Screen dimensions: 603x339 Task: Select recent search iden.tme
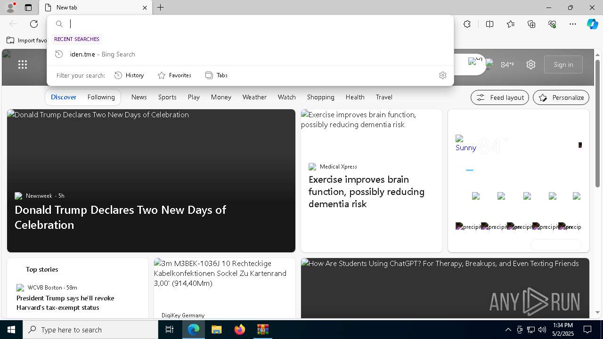click(250, 54)
